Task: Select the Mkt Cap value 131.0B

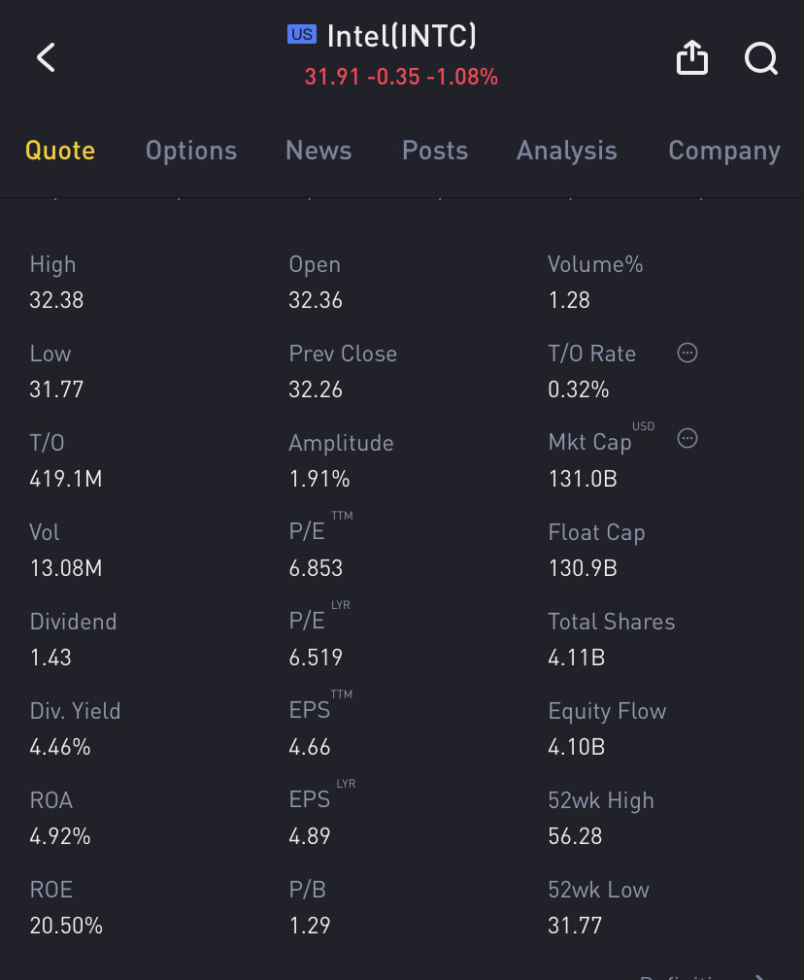Action: tap(583, 479)
